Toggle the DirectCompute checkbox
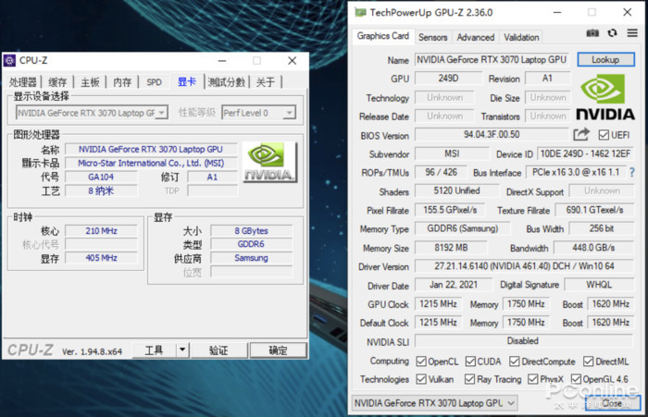The image size is (648, 417). 514,362
